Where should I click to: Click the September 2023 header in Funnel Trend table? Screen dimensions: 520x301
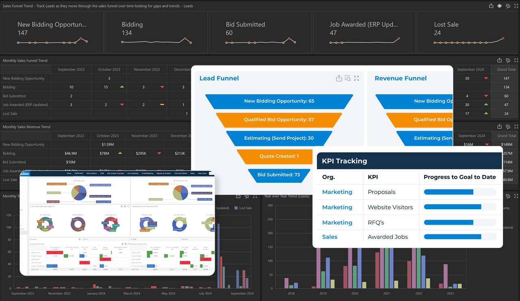pos(71,69)
